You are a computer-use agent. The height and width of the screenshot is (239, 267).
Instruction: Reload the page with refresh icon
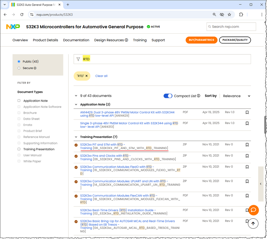22,15
